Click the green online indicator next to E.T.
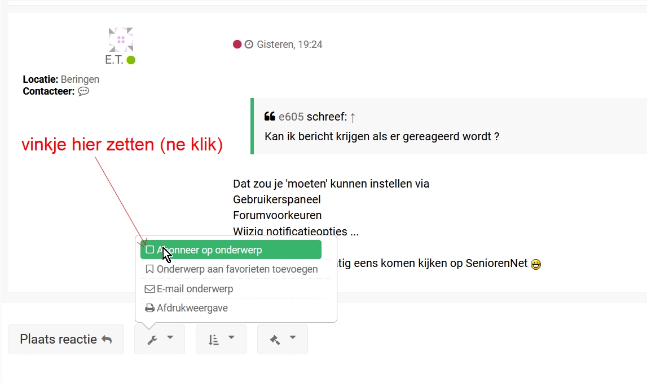647x383 pixels. 130,58
